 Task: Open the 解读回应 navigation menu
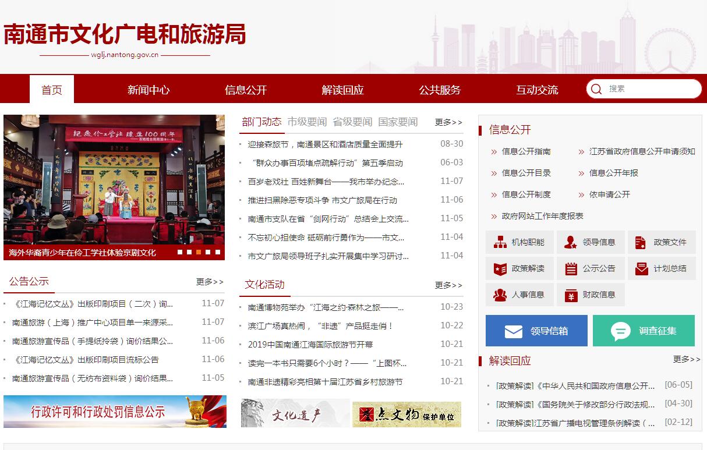tap(342, 90)
